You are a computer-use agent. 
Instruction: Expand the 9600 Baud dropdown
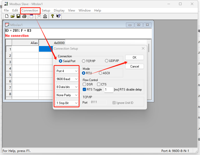pos(67,79)
